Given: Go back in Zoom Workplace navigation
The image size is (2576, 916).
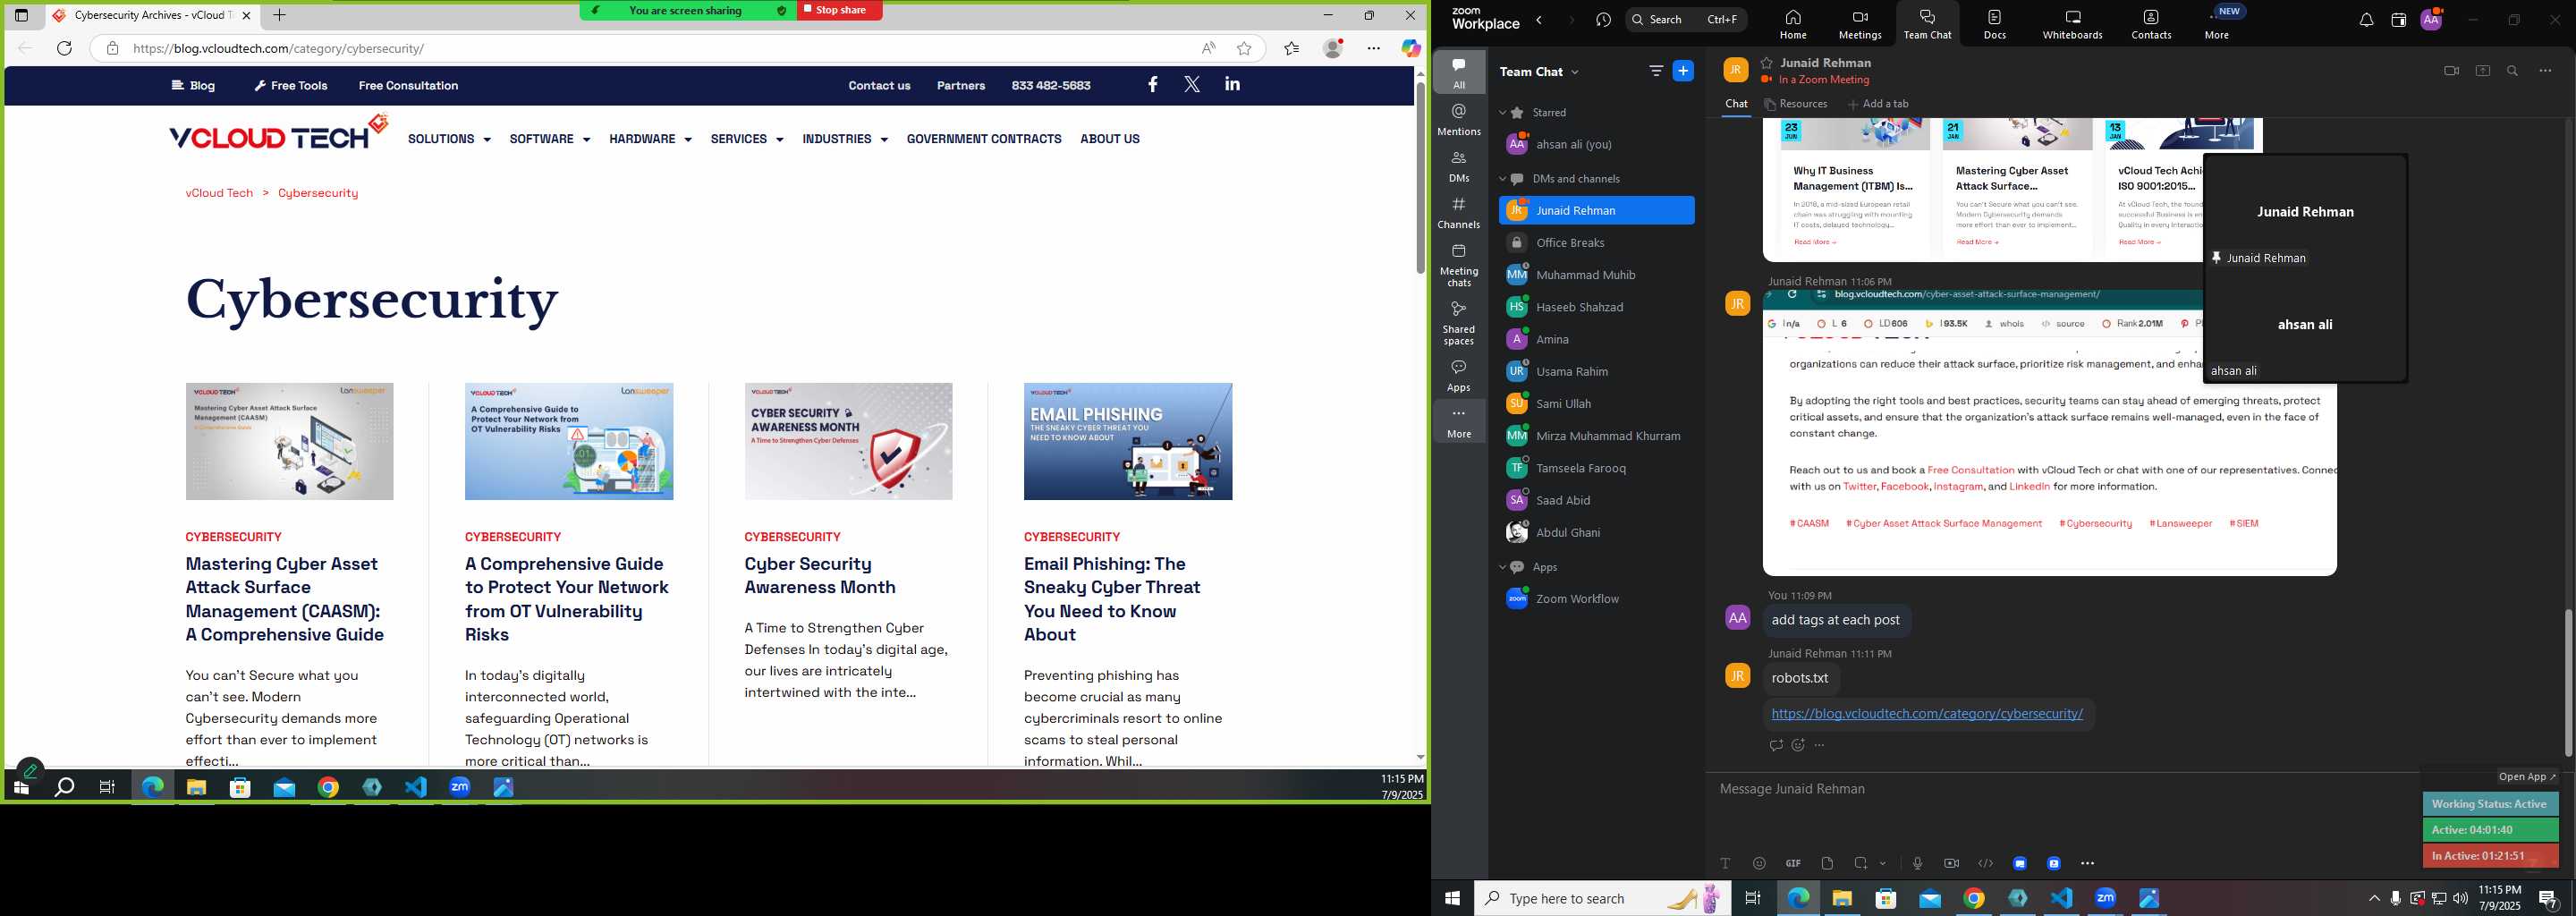Looking at the screenshot, I should coord(1539,20).
